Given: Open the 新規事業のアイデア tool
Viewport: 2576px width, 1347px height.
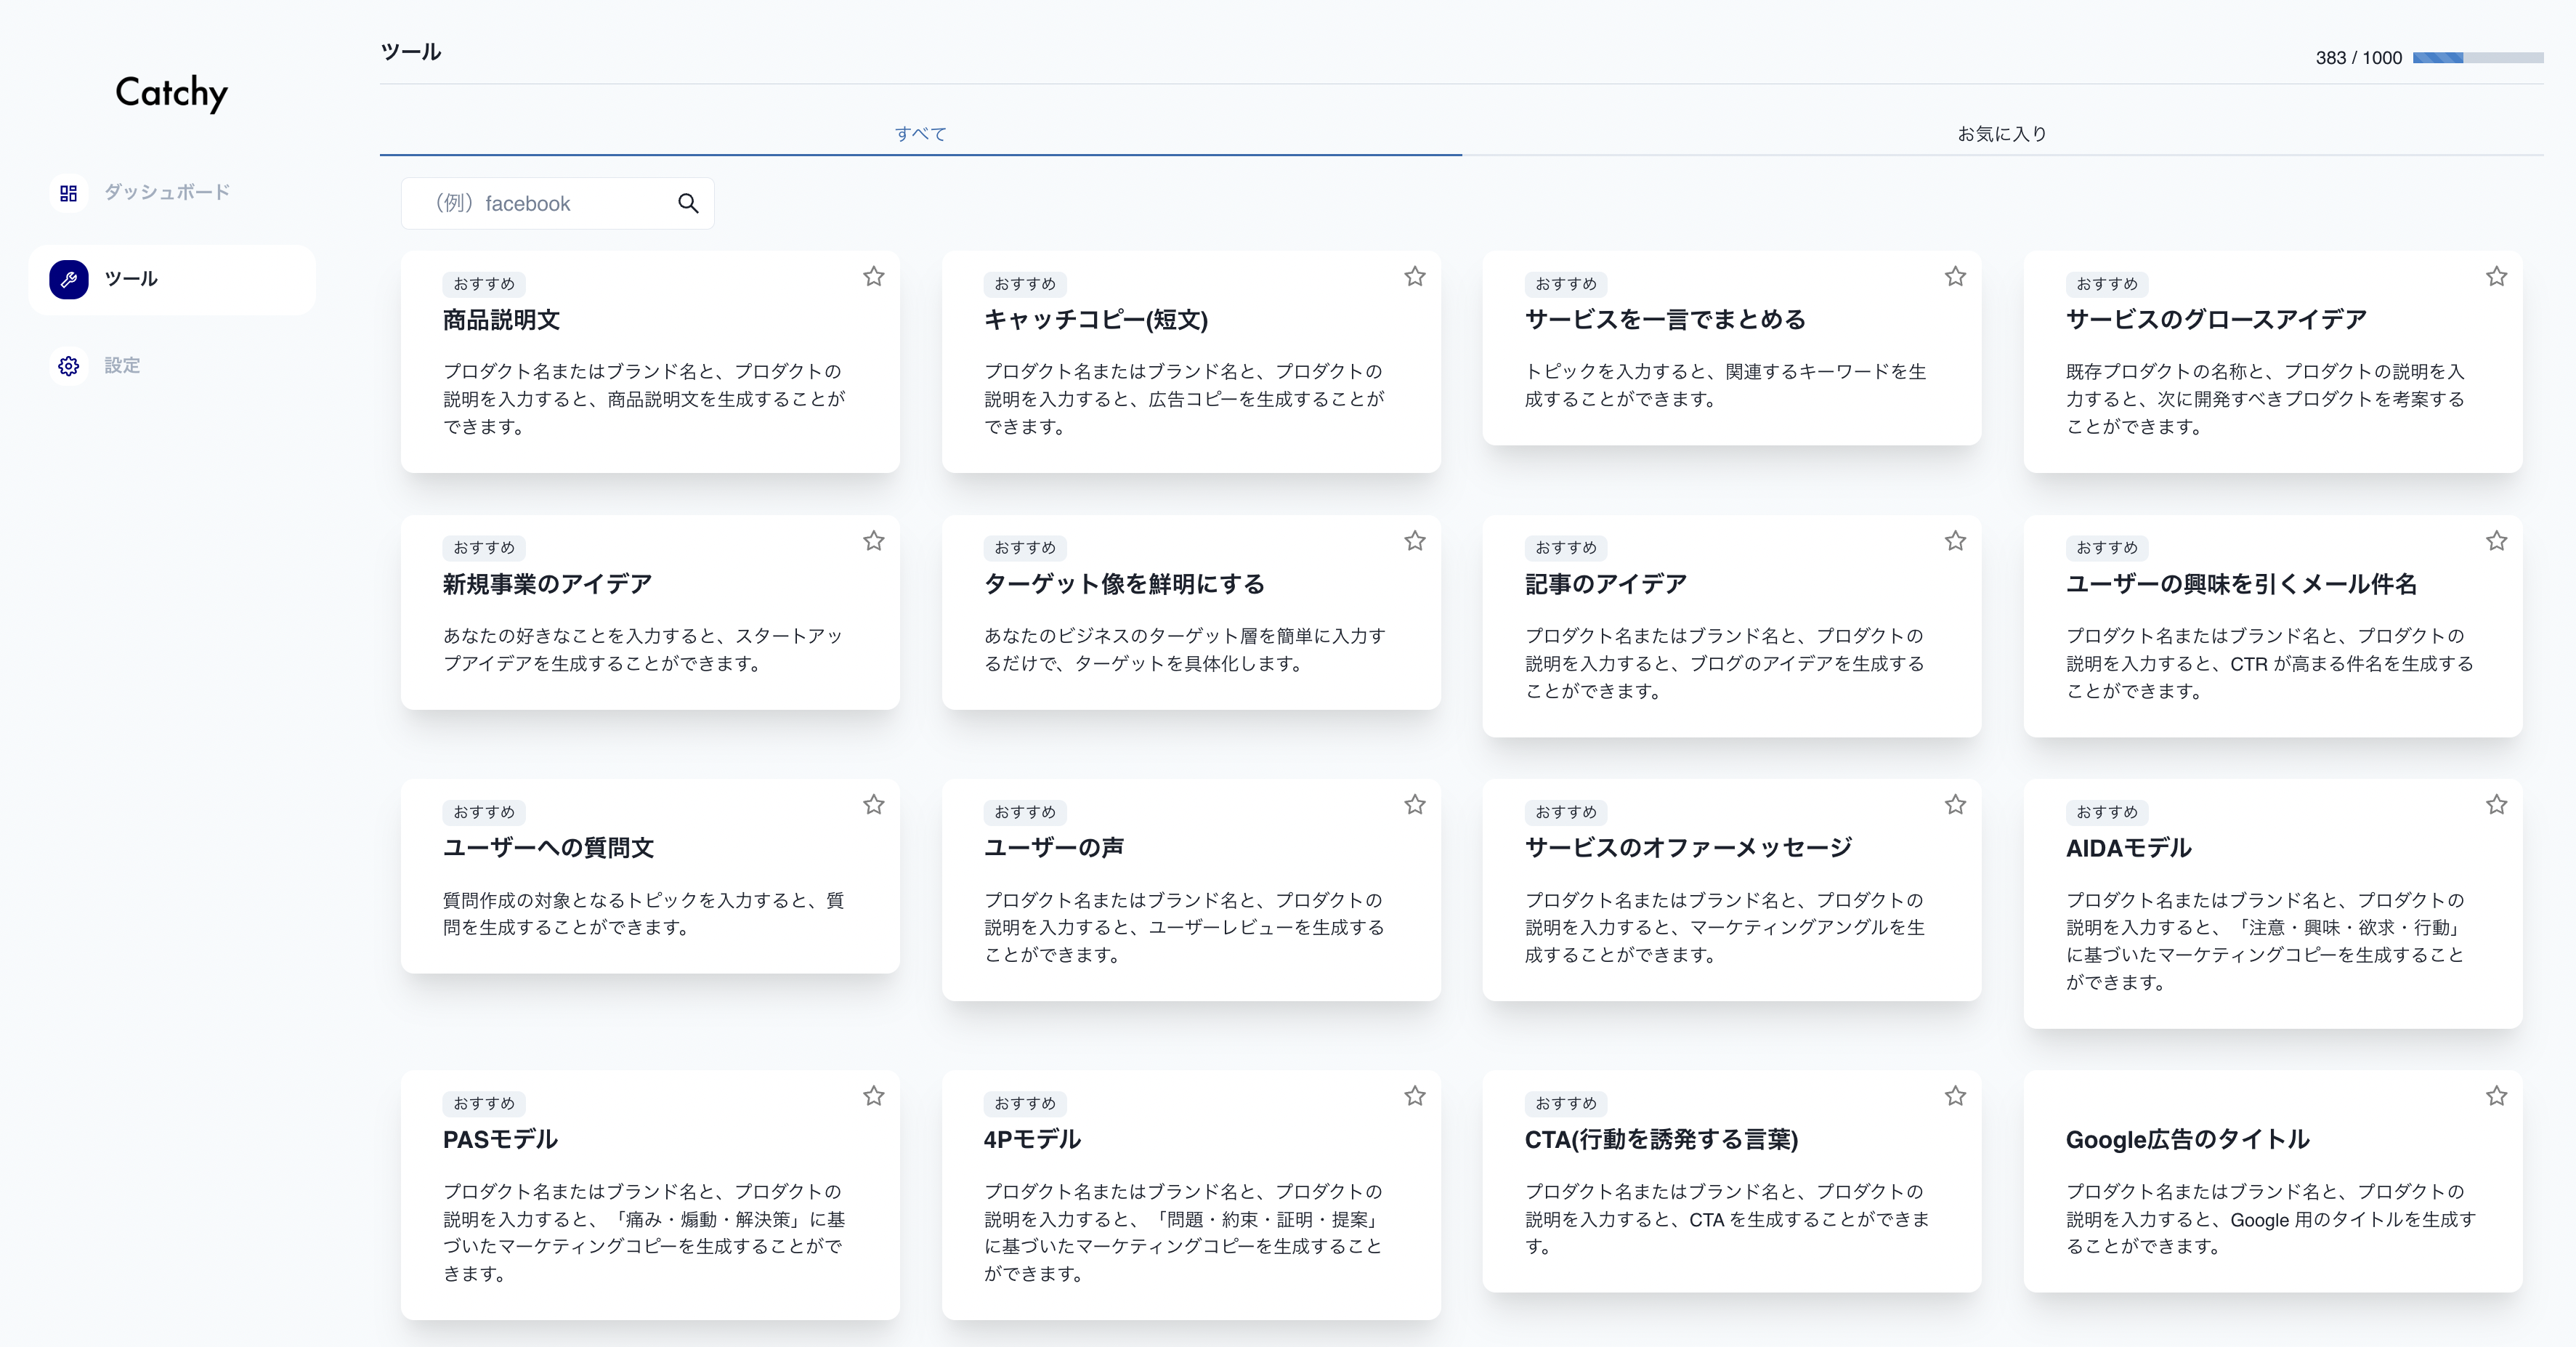Looking at the screenshot, I should click(x=547, y=584).
